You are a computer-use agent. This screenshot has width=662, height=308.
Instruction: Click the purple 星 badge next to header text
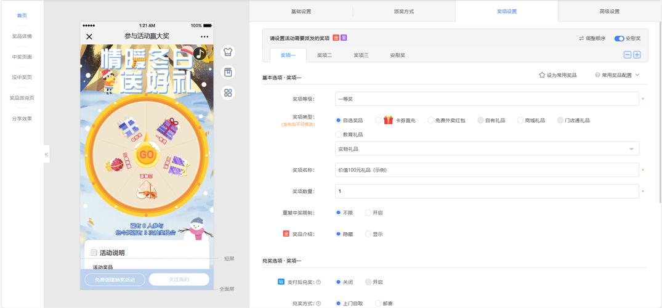344,38
